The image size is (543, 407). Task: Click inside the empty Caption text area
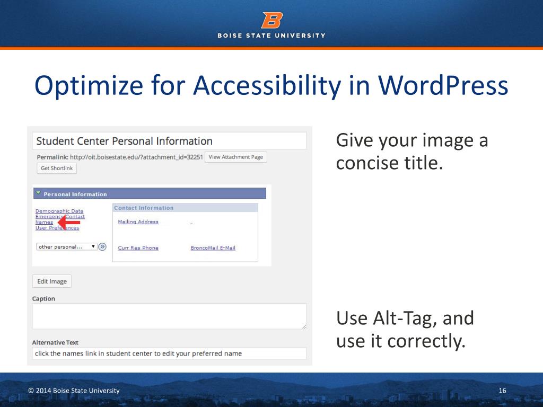169,316
